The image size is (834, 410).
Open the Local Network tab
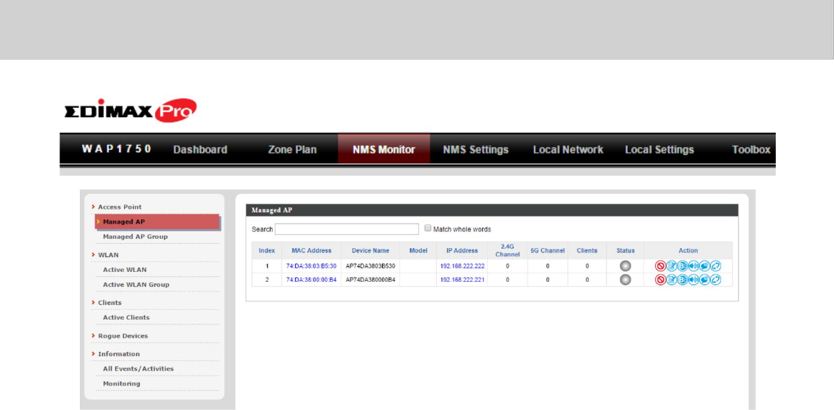pos(568,149)
